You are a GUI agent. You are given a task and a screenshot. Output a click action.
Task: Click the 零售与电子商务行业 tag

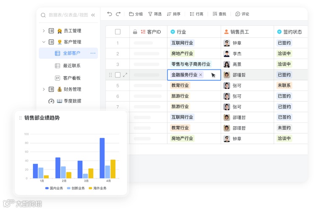[191, 64]
